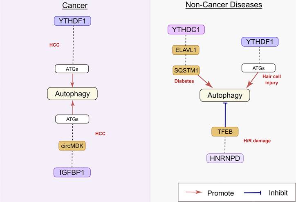Viewport: 296px width, 202px height.
Task: Select YTHDF1 node under Cancer heading
Action: [72, 21]
